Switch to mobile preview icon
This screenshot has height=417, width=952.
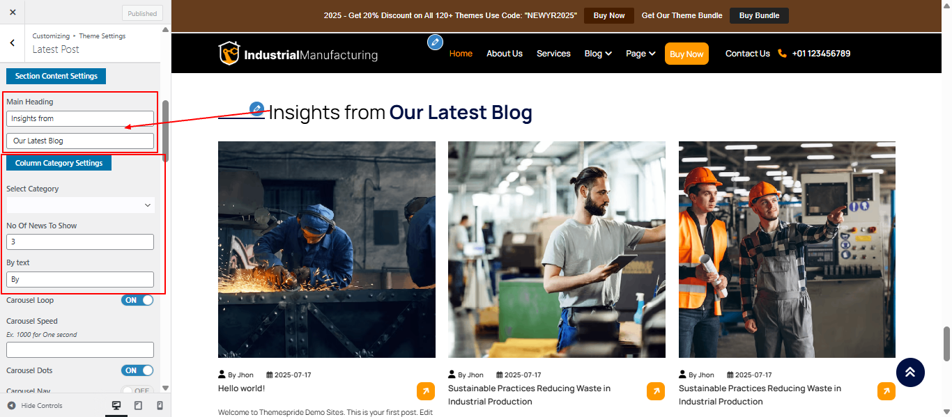[160, 405]
